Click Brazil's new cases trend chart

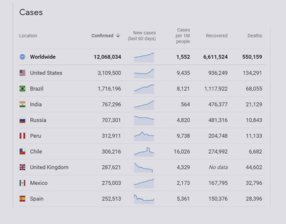[x=144, y=89]
